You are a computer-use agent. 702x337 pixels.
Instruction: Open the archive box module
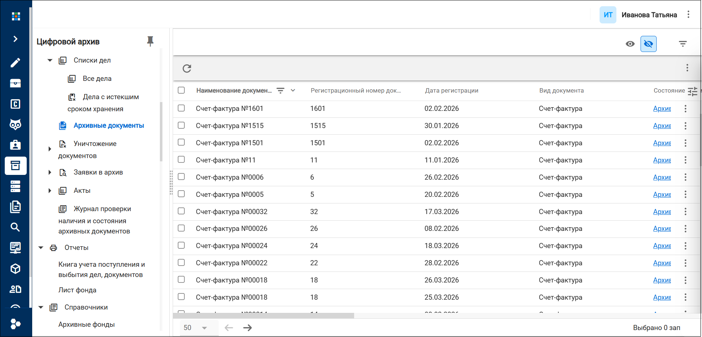pos(15,166)
